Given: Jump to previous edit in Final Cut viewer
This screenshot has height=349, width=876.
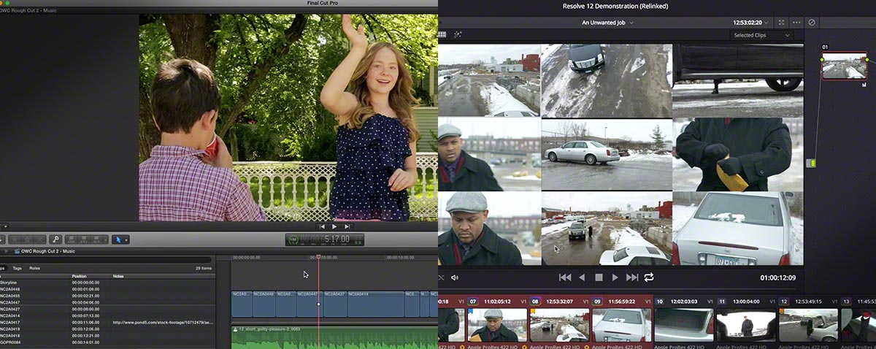Looking at the screenshot, I should coord(322,227).
